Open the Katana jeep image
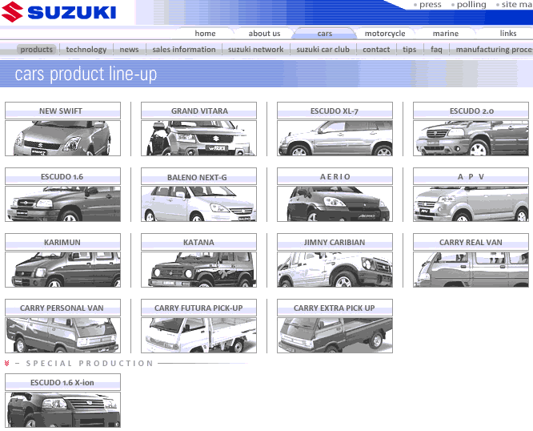Screen dimensions: 533x431 (x=198, y=269)
